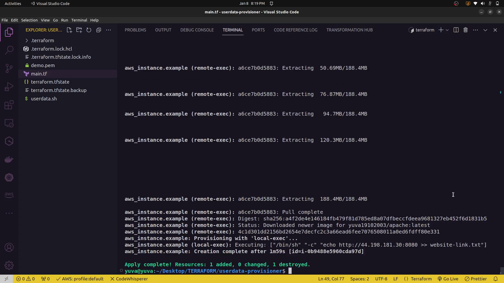Image resolution: width=504 pixels, height=283 pixels.
Task: Split the terminal panel
Action: pyautogui.click(x=456, y=30)
